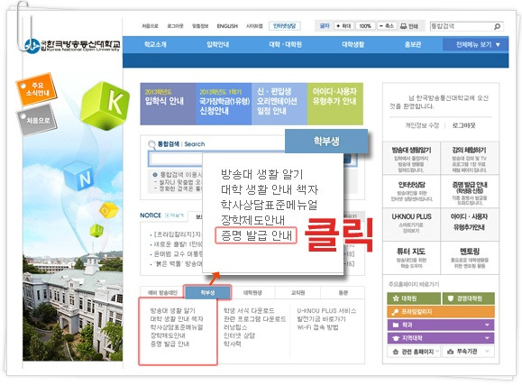Open 대학·대학원 main menu

[x=285, y=44]
